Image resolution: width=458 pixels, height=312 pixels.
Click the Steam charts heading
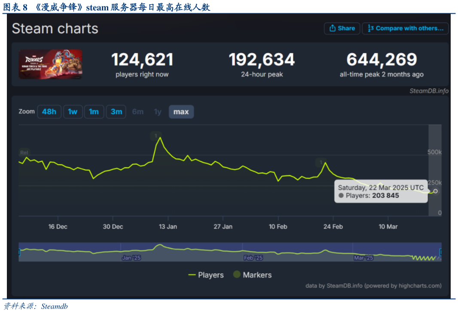[55, 29]
